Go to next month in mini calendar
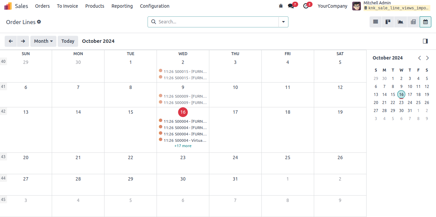 [x=427, y=58]
